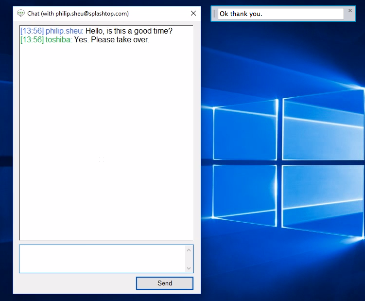Focus the chat message input box
Viewport: 365px width, 301px height.
(103, 259)
